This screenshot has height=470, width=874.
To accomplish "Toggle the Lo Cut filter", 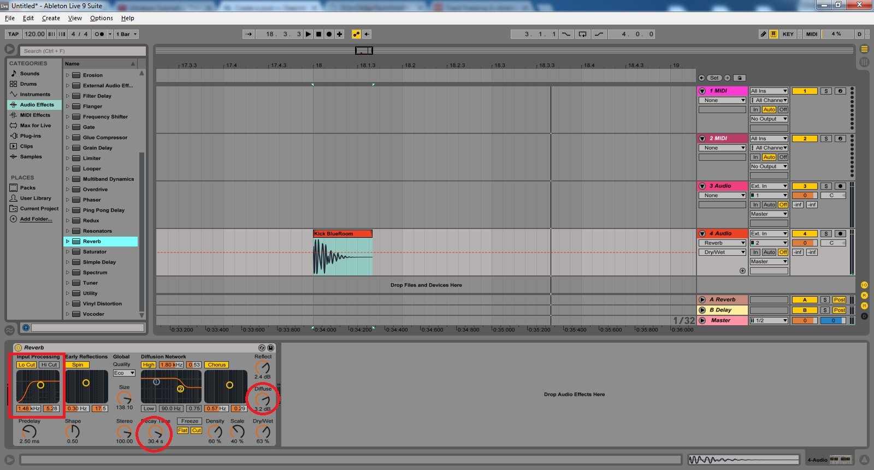I will click(26, 365).
